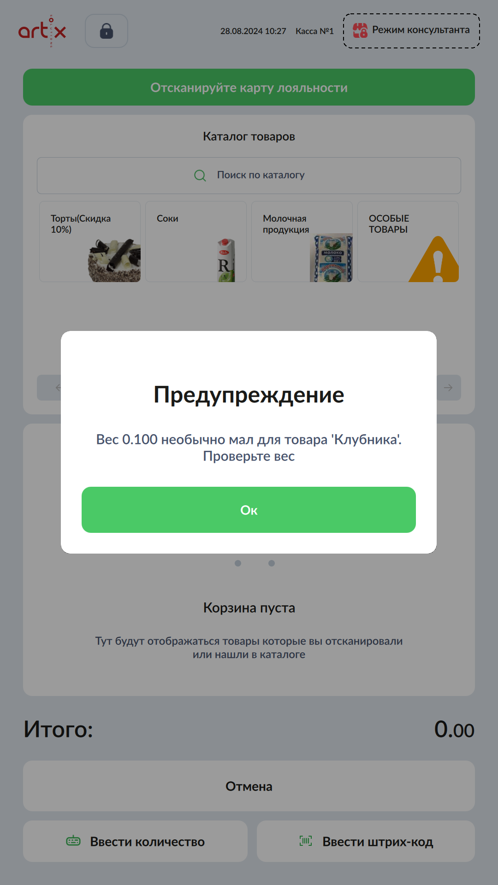Screen dimensions: 498x885
Task: Confirm the warning with Ок
Action: pyautogui.click(x=249, y=510)
